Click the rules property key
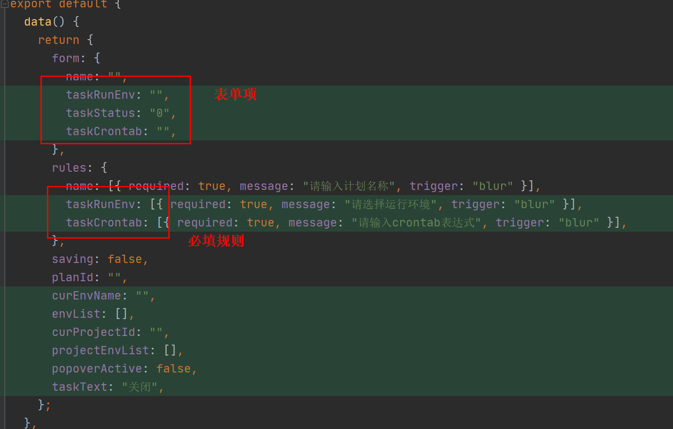 point(69,168)
